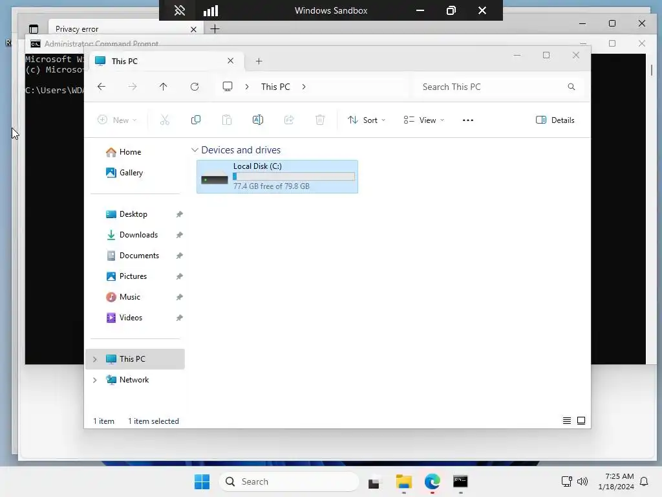This screenshot has width=662, height=497.
Task: Click the Share icon in toolbar
Action: point(289,120)
